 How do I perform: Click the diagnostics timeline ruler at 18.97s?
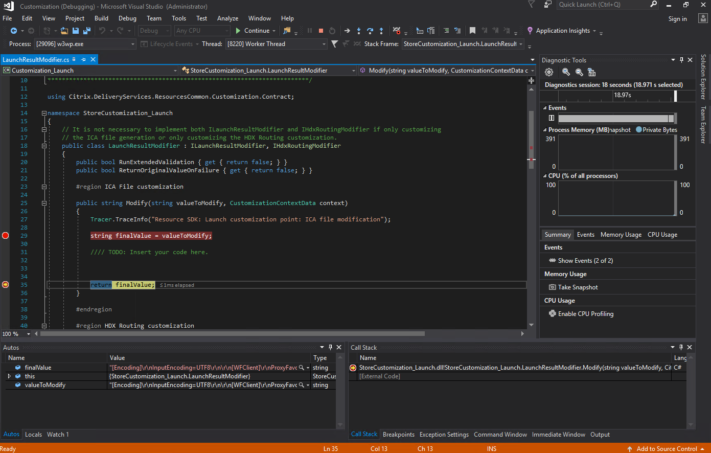[x=622, y=95]
